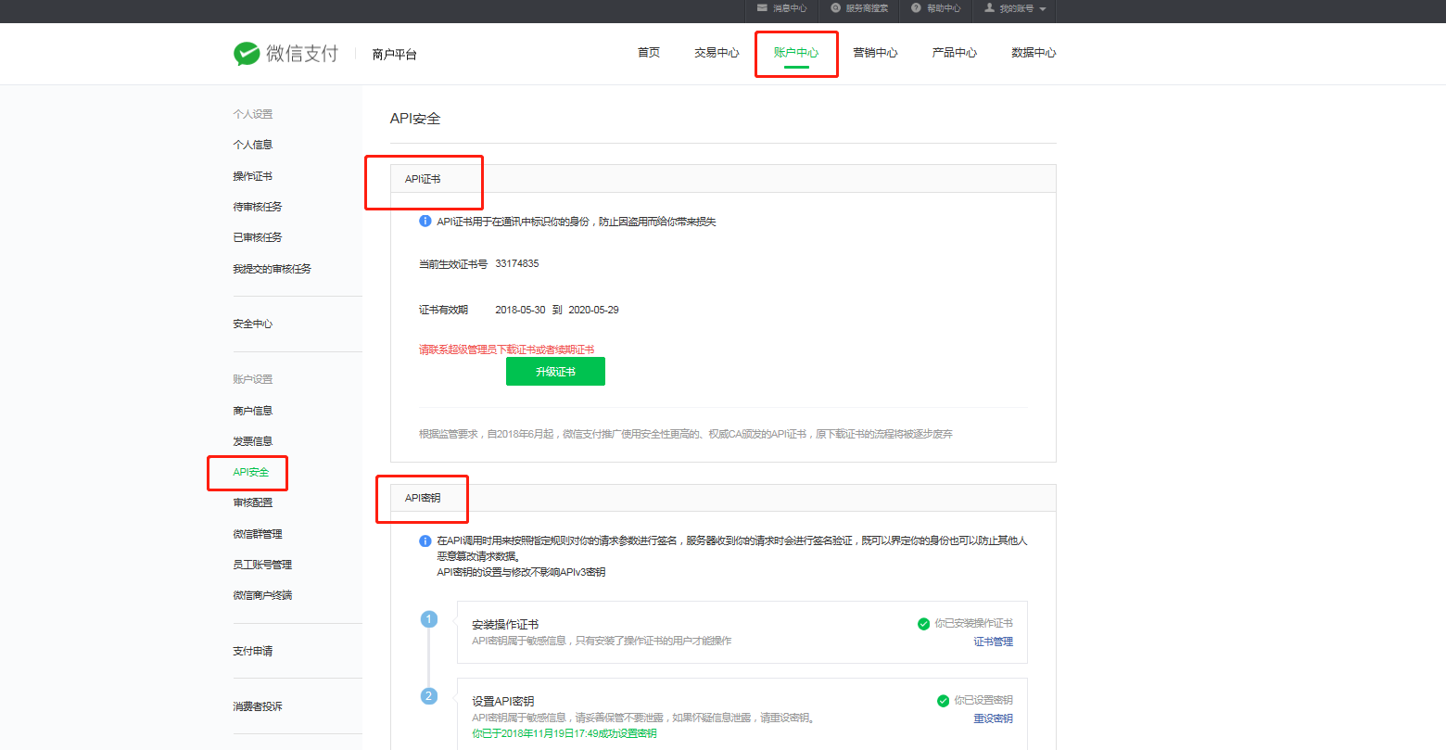Screen dimensions: 1446x750
Task: Click the step 1 circle for 安装操作证书
Action: click(x=428, y=618)
